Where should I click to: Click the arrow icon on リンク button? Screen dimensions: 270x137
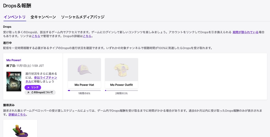(x=28, y=88)
